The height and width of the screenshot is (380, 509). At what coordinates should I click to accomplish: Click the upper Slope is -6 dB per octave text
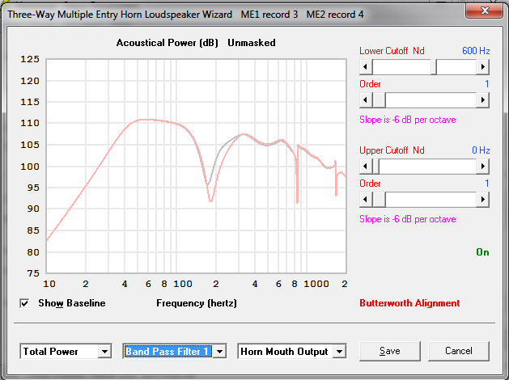407,120
